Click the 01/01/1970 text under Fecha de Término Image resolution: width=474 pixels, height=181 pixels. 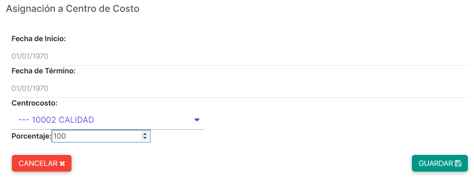pos(30,88)
